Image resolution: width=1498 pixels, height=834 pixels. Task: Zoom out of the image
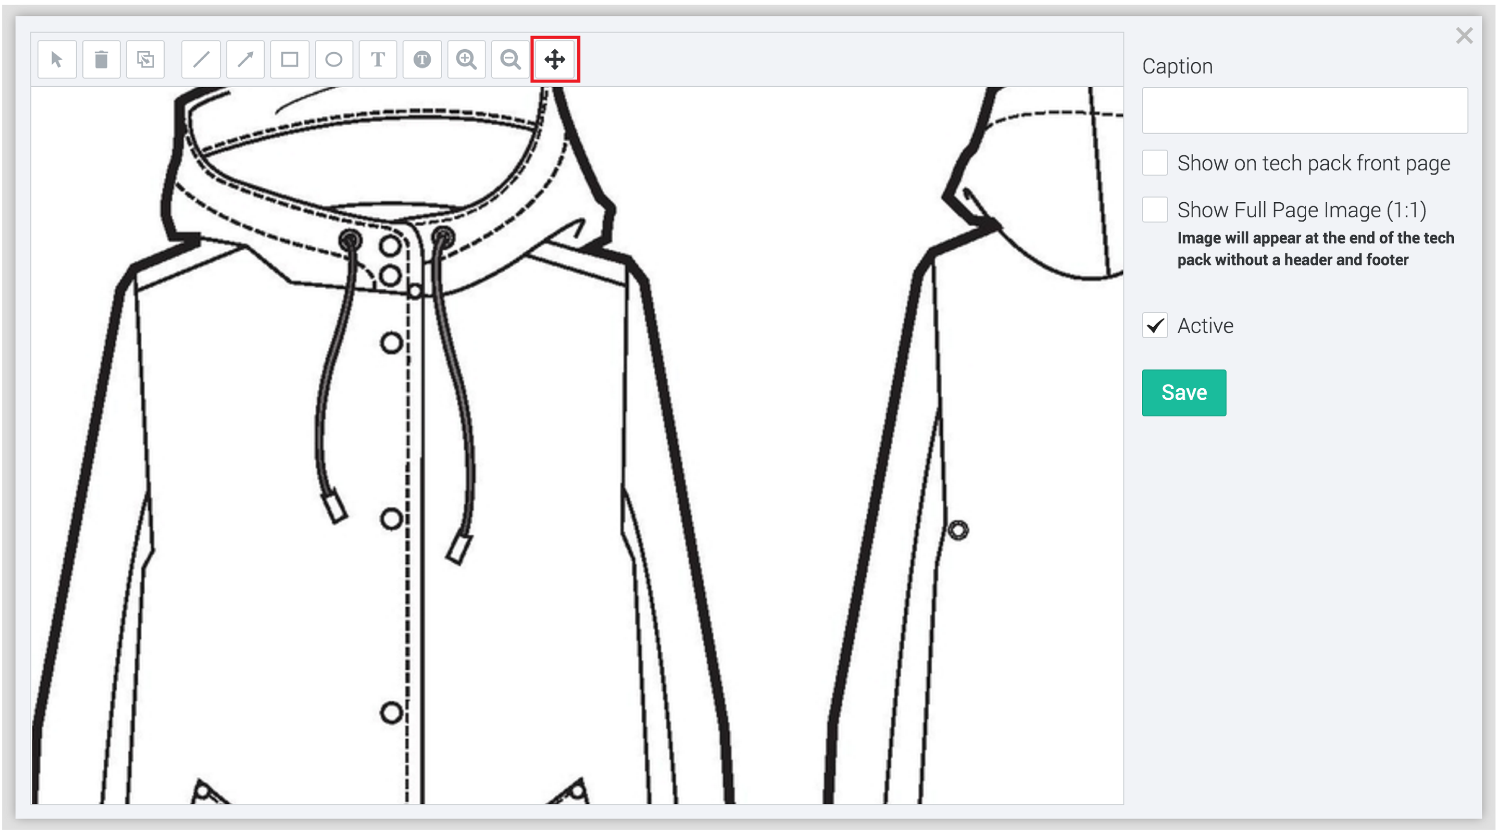[511, 59]
